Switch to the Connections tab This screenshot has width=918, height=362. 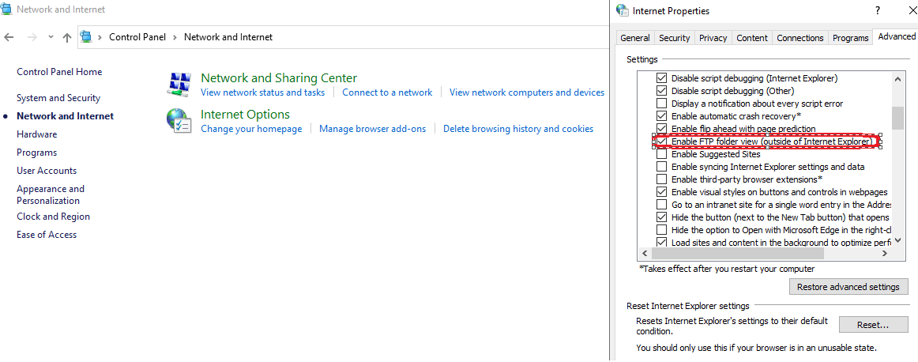pyautogui.click(x=800, y=37)
